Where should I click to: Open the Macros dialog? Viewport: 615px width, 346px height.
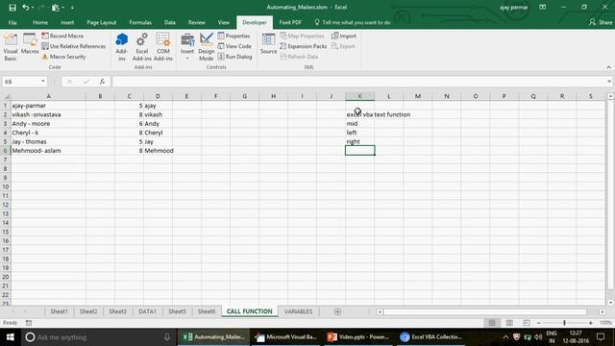[30, 44]
